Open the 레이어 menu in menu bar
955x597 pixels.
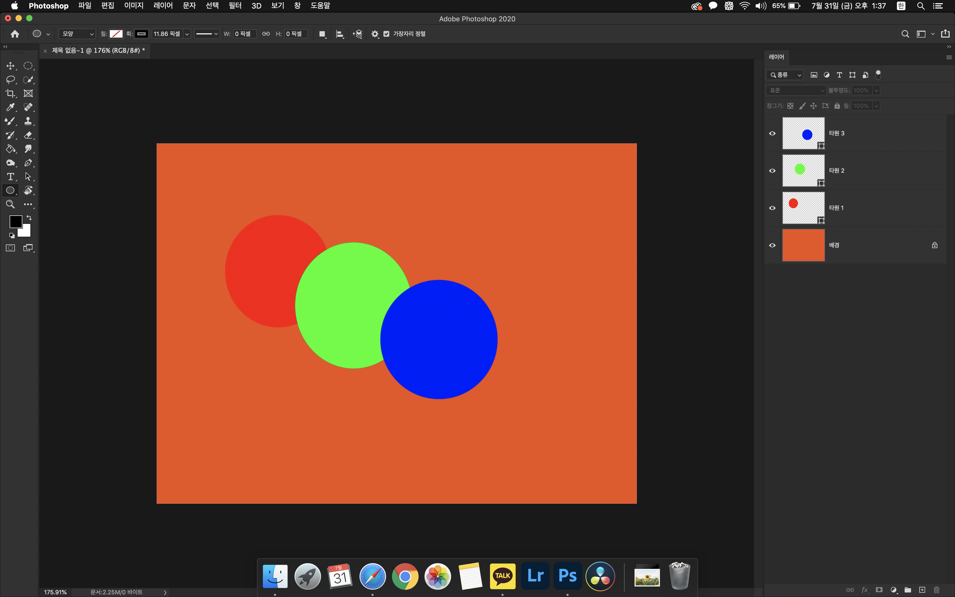tap(163, 6)
